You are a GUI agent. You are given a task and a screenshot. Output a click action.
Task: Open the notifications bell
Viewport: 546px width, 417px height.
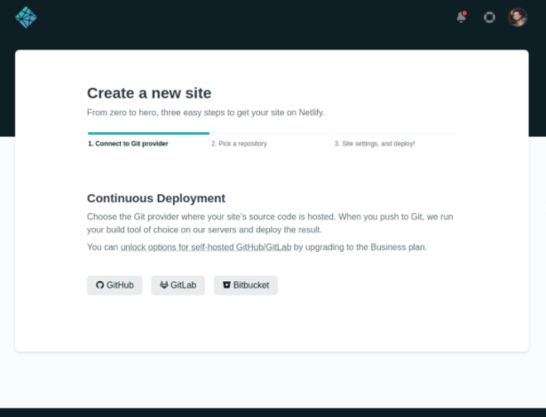pyautogui.click(x=462, y=17)
